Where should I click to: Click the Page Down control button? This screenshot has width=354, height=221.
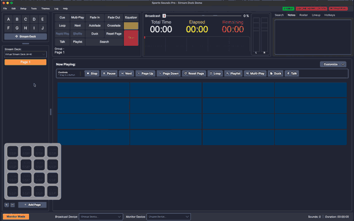[x=169, y=73]
